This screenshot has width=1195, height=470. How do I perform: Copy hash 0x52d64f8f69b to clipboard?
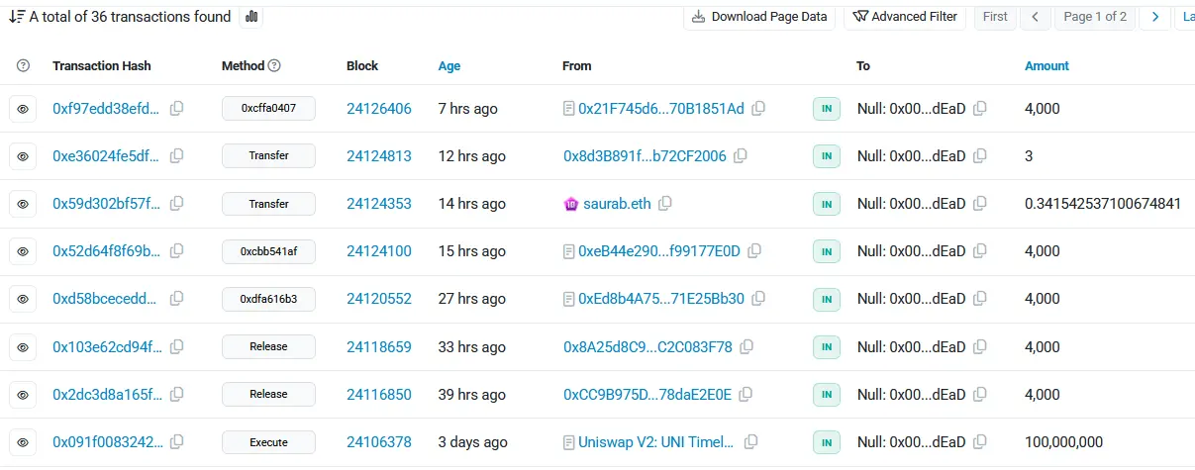coord(177,251)
